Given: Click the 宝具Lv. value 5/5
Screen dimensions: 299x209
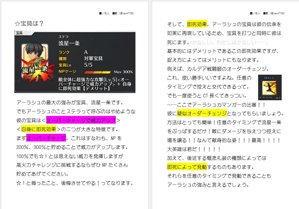Looking at the screenshot, I should click(x=88, y=65).
